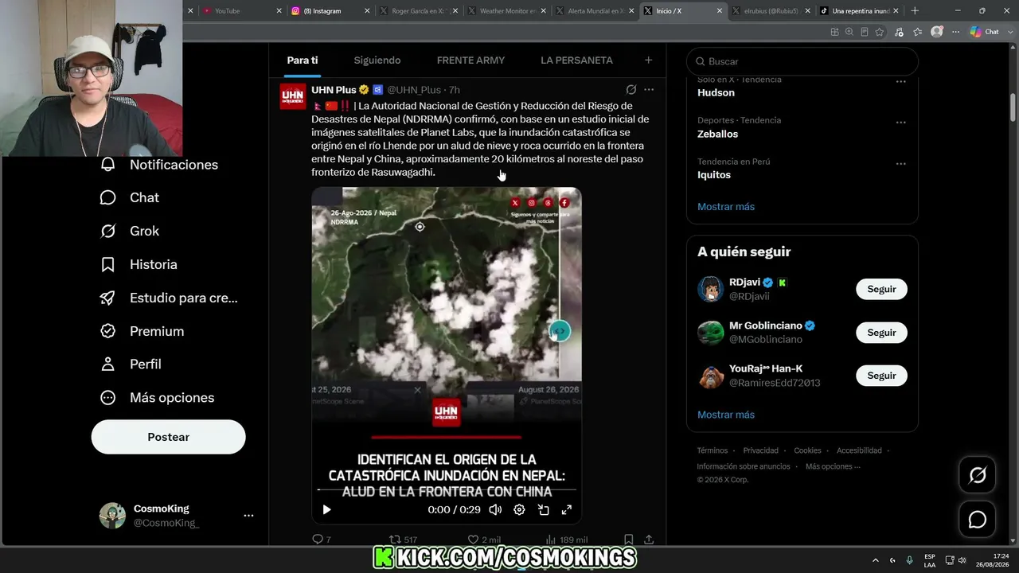Open a new browser tab

click(915, 11)
